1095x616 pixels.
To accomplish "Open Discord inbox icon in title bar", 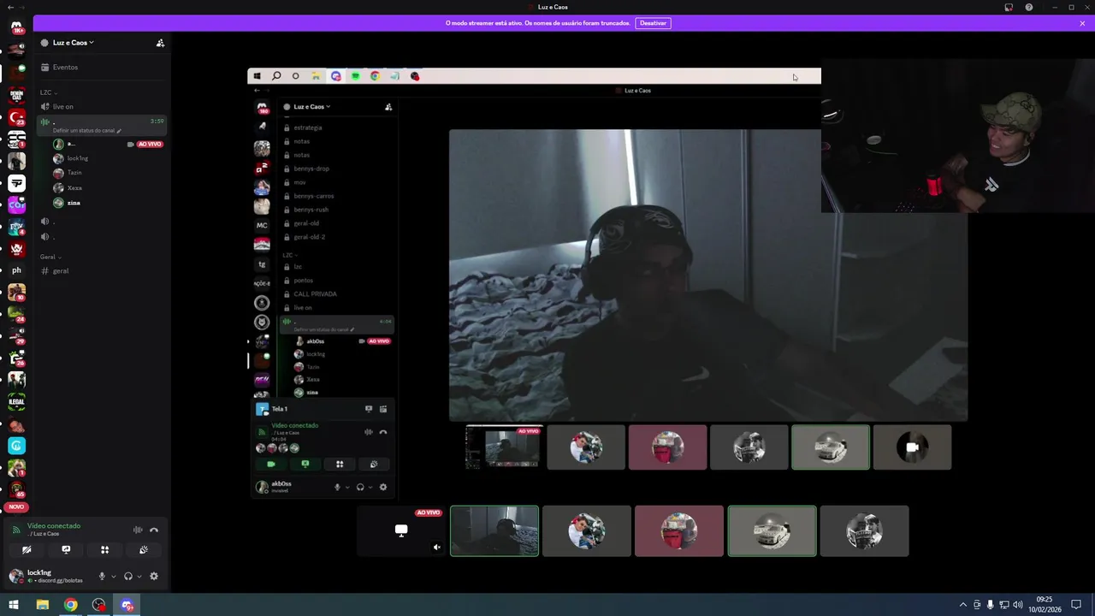I will [1009, 7].
